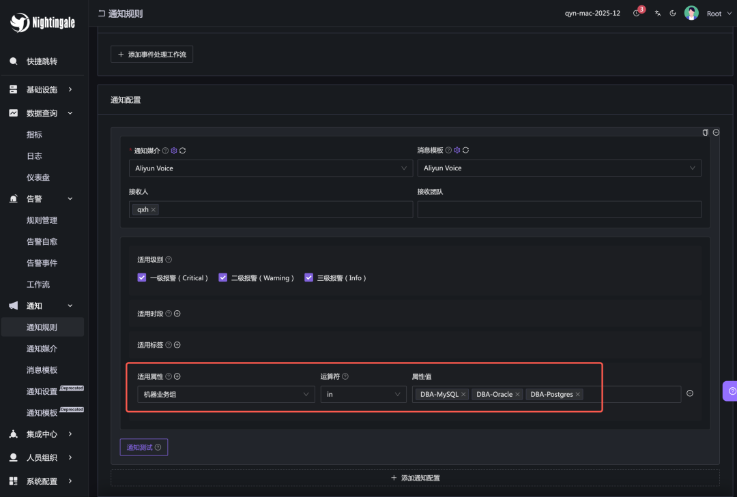Click the 通知测试 button

[x=143, y=447]
